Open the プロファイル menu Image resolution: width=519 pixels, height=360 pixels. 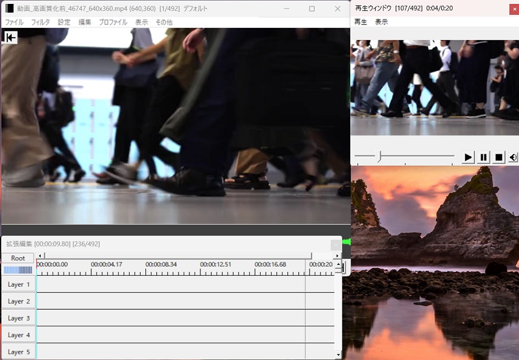(113, 22)
